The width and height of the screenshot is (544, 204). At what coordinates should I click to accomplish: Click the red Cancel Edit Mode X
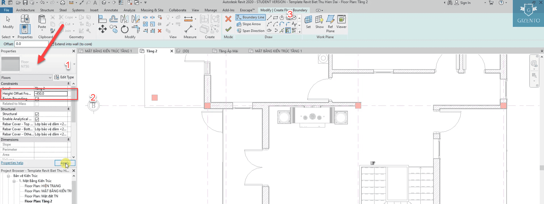(x=228, y=19)
